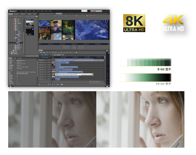Viewport: 196px width, 155px height.
Task: Expand the HD folder node
Action: click(x=13, y=25)
